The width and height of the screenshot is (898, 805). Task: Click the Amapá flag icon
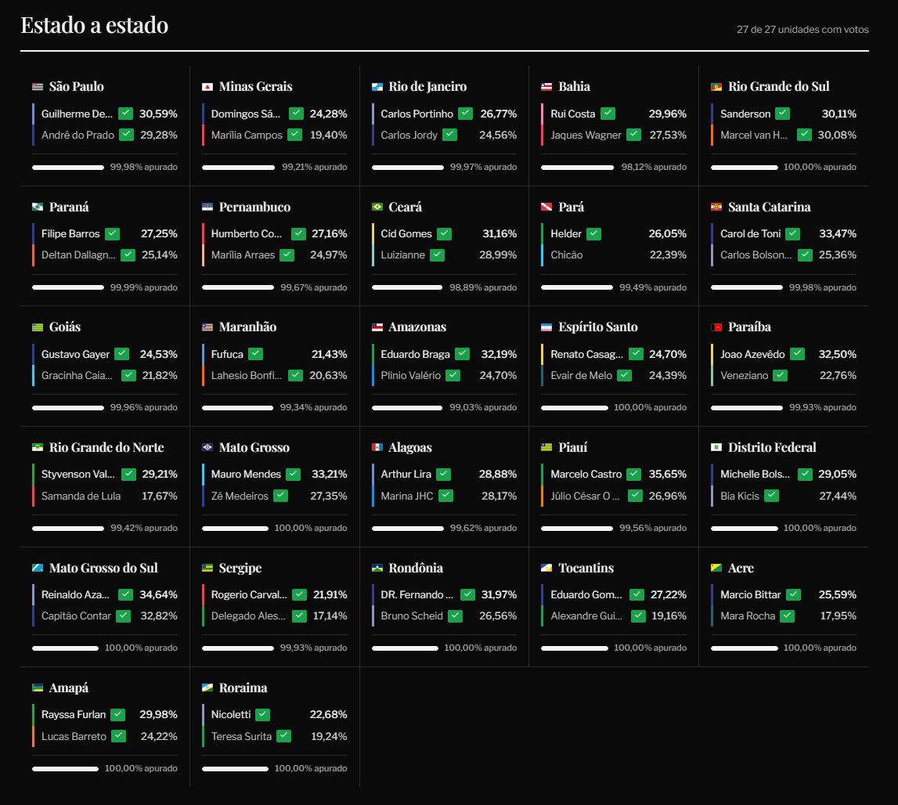(38, 688)
